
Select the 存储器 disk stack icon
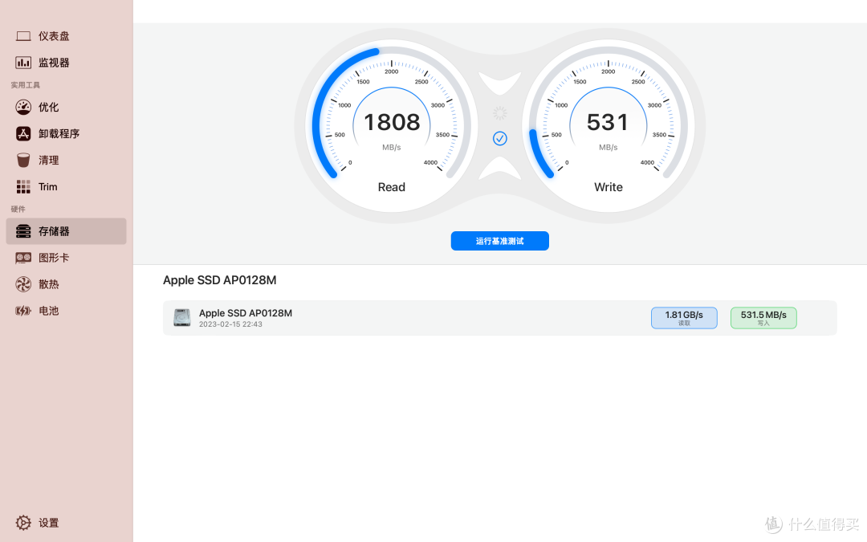point(23,230)
